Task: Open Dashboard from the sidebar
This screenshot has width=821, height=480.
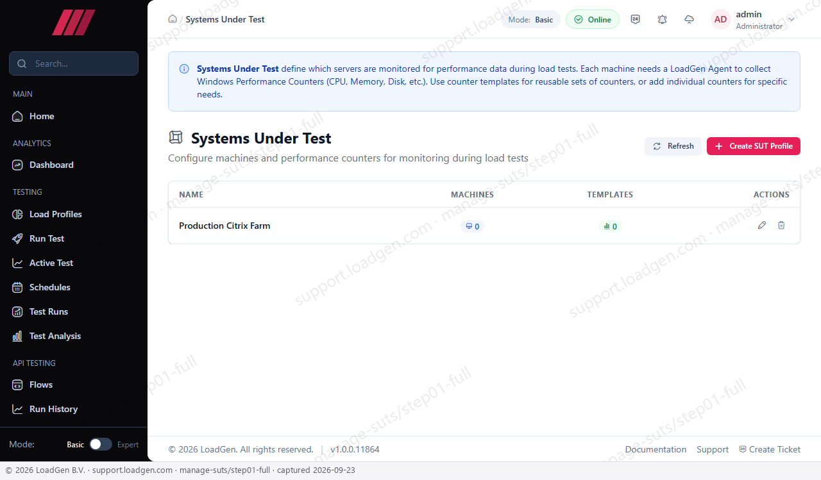Action: pyautogui.click(x=74, y=165)
